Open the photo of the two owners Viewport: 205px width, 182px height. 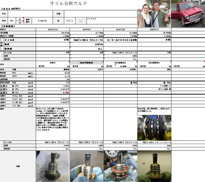pyautogui.click(x=154, y=14)
